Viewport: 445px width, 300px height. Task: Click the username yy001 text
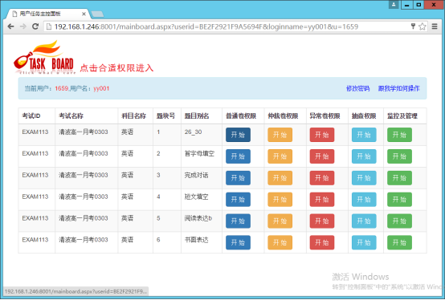click(101, 88)
